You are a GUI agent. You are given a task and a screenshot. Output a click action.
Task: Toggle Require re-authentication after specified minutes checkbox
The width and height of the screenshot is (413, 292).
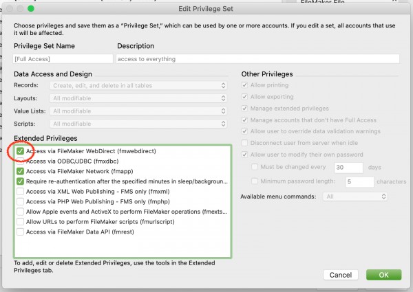pyautogui.click(x=20, y=181)
